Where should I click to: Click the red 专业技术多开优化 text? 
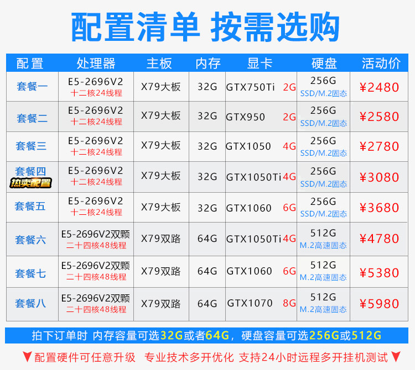click(x=189, y=357)
